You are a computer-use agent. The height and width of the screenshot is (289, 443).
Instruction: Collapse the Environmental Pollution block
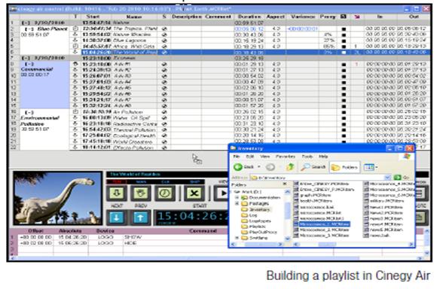coord(29,112)
